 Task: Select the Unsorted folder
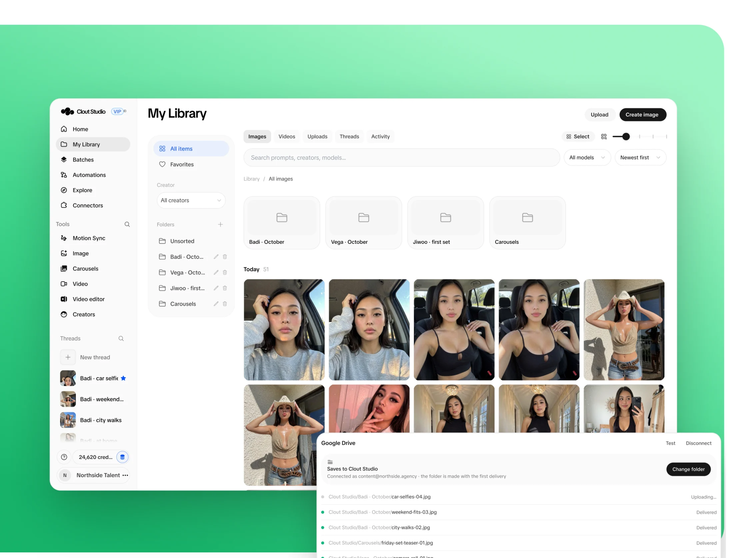coord(191,242)
